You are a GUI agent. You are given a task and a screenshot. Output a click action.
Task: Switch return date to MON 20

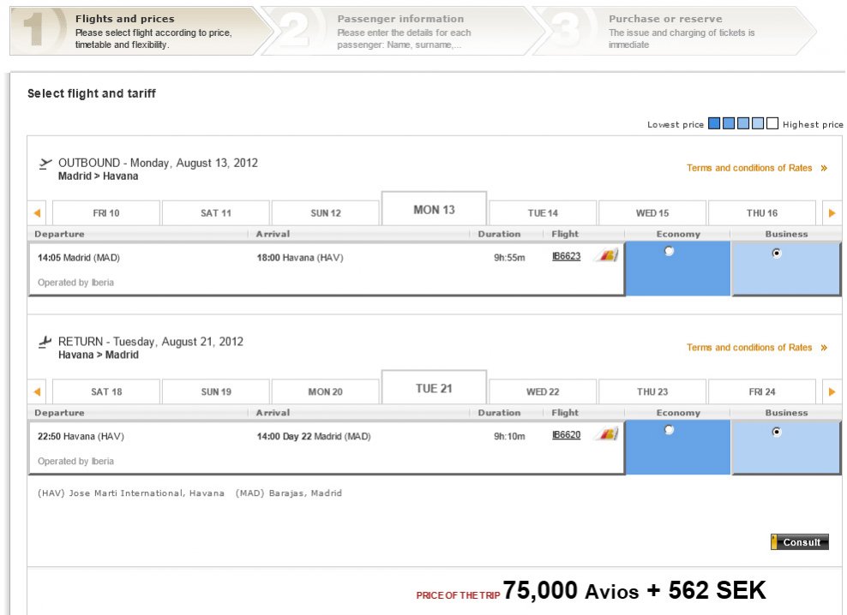(x=325, y=392)
